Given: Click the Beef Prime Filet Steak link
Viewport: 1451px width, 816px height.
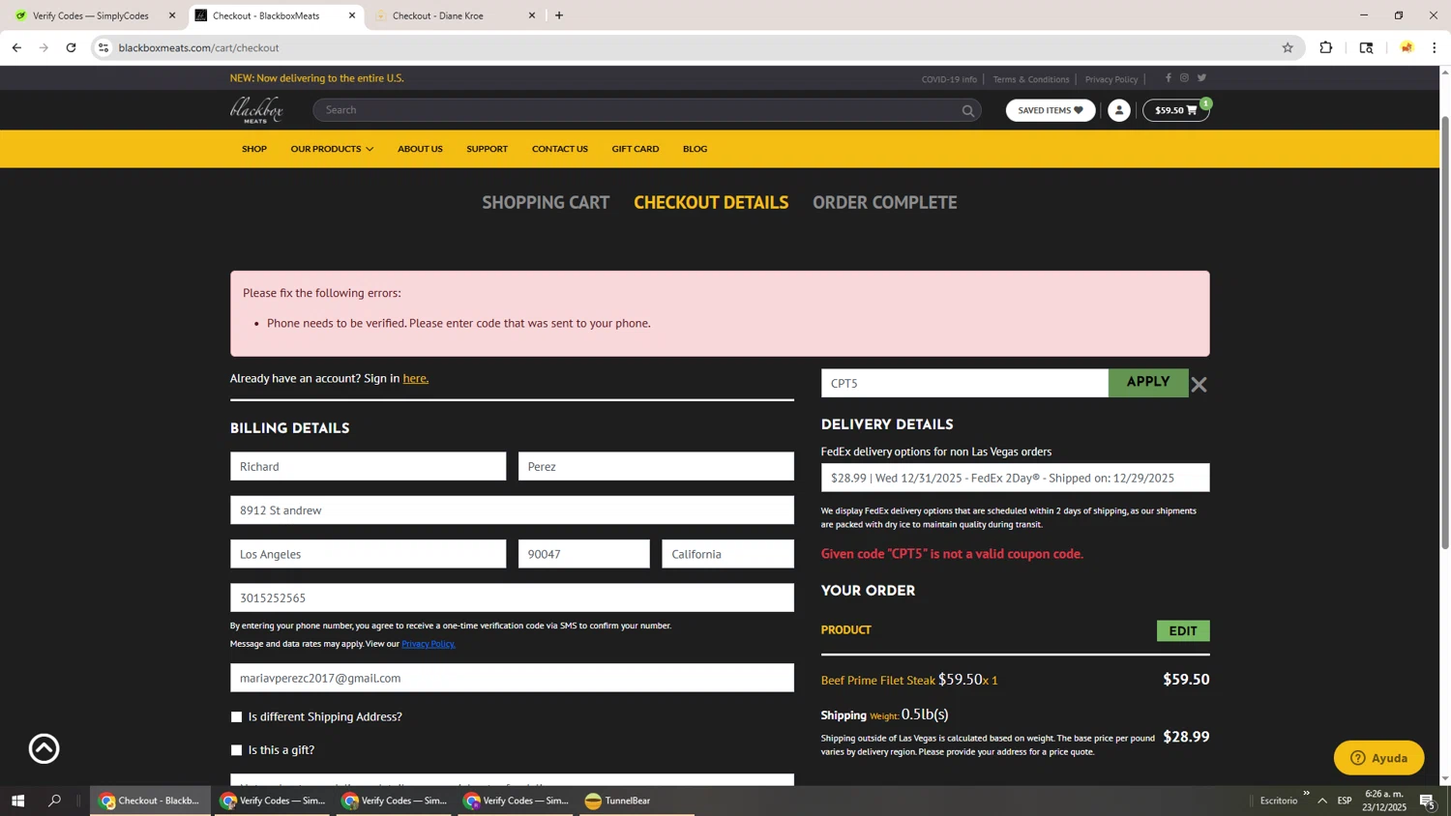Looking at the screenshot, I should (x=878, y=681).
